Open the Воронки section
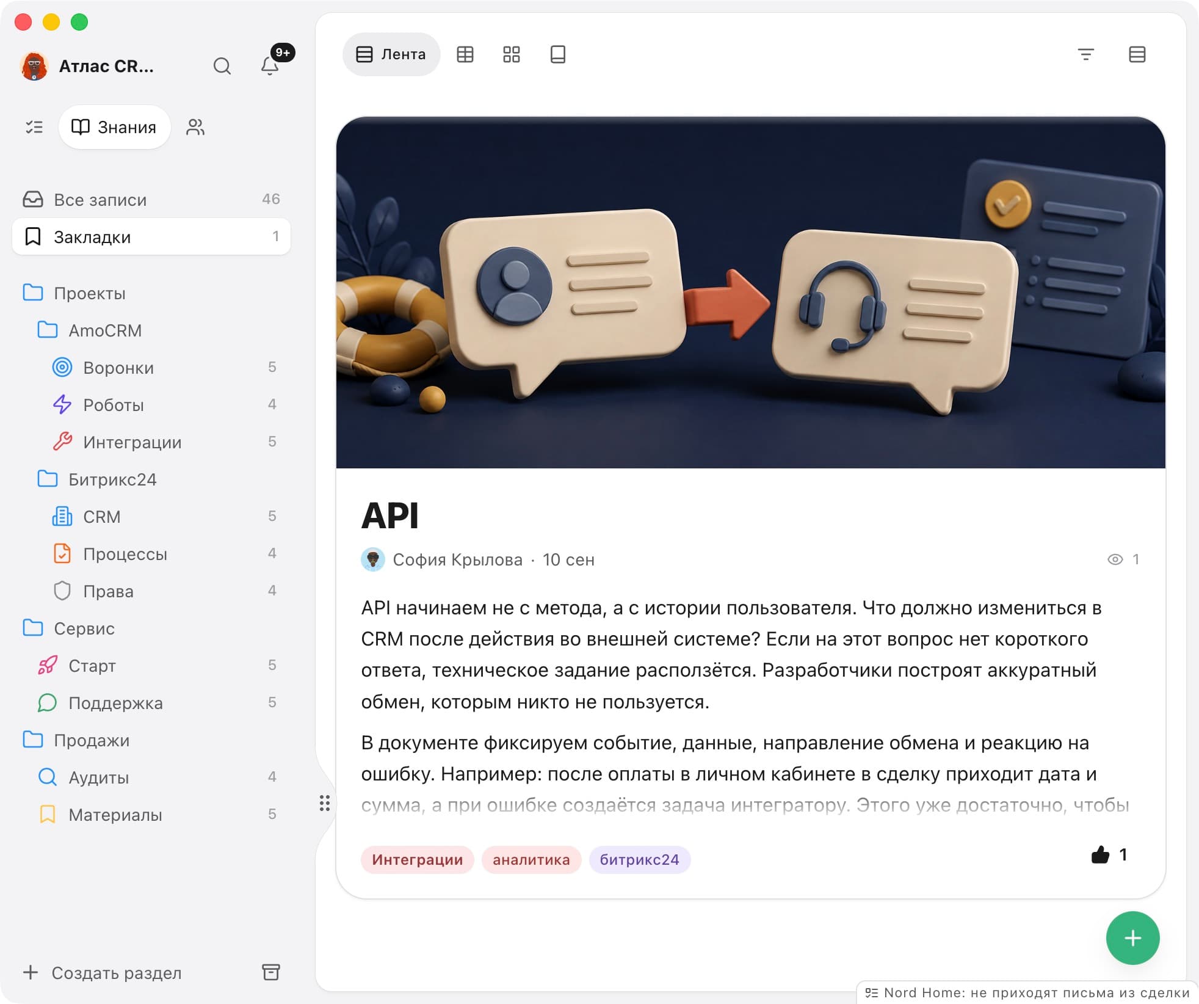Viewport: 1199px width, 1004px height. click(151, 368)
